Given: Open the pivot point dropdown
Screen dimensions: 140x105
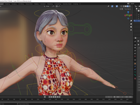Looking at the screenshot, I should (x=54, y=6).
